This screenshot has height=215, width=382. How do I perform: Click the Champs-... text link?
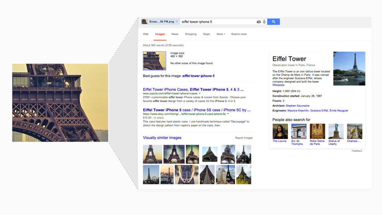(354, 141)
